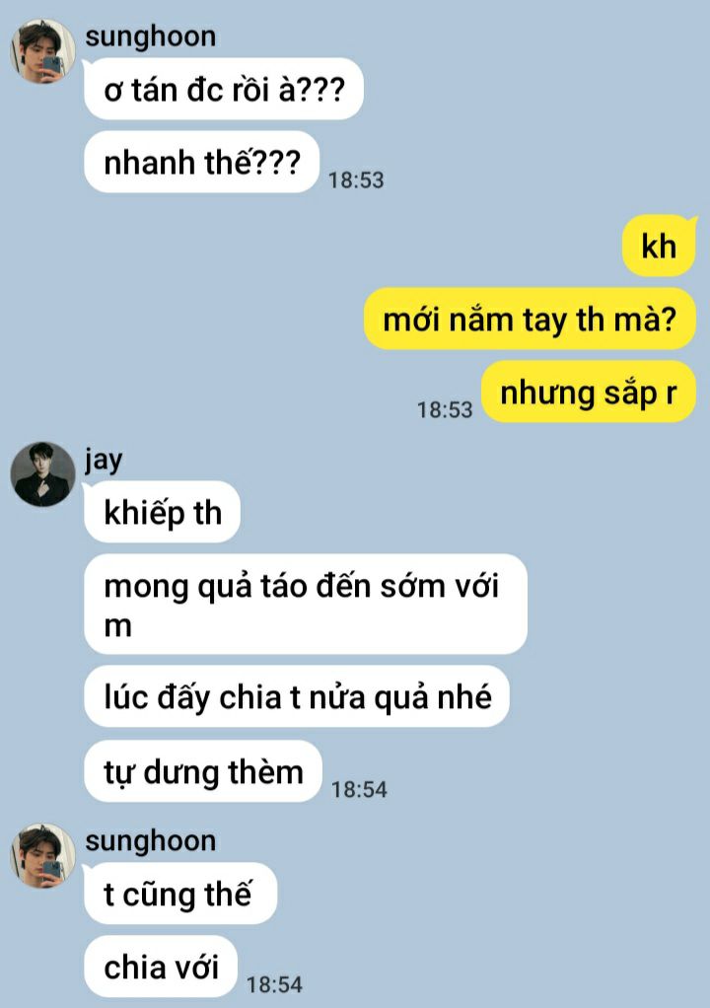Screen dimensions: 710x1008
Task: Select 'lúc đấy chia t nửa quả nhé' message
Action: tap(297, 697)
